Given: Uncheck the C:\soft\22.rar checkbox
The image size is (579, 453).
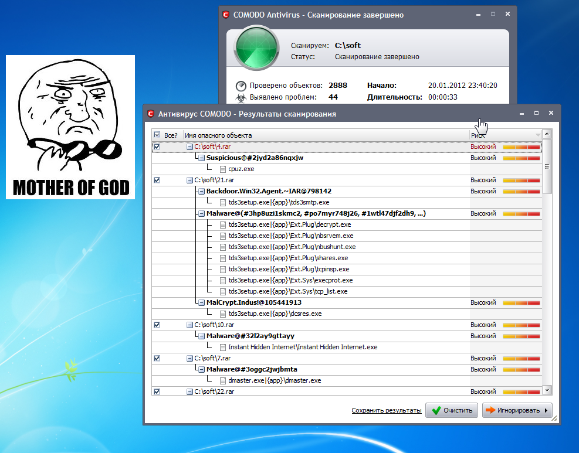Looking at the screenshot, I should 157,391.
